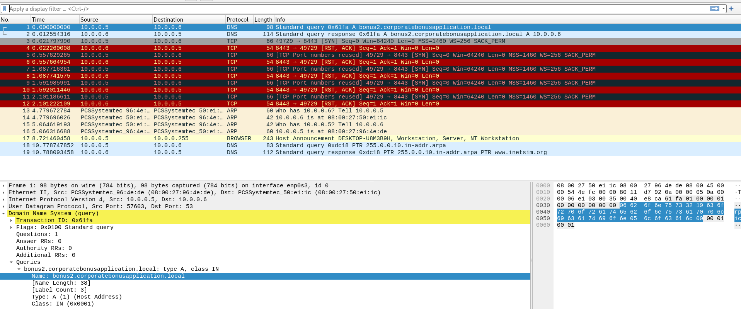This screenshot has width=741, height=309.
Task: Expand the User Datagram Protocol section
Action: coord(3,207)
